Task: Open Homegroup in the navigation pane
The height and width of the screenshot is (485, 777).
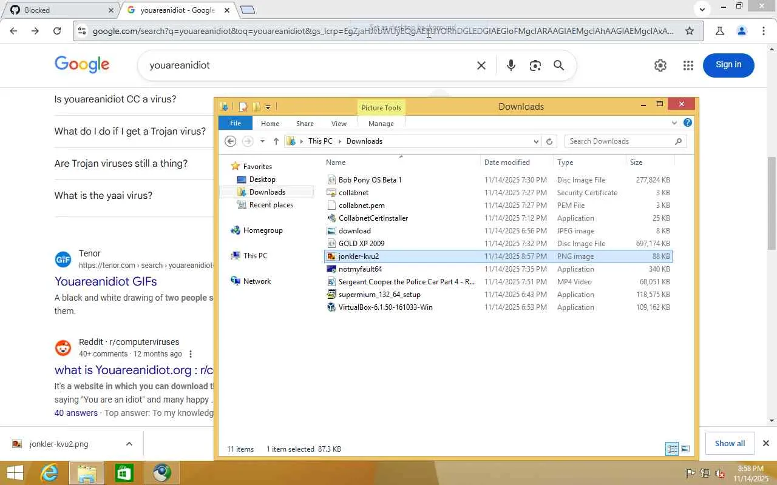Action: pos(263,230)
